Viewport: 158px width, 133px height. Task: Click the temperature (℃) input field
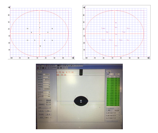(47, 85)
